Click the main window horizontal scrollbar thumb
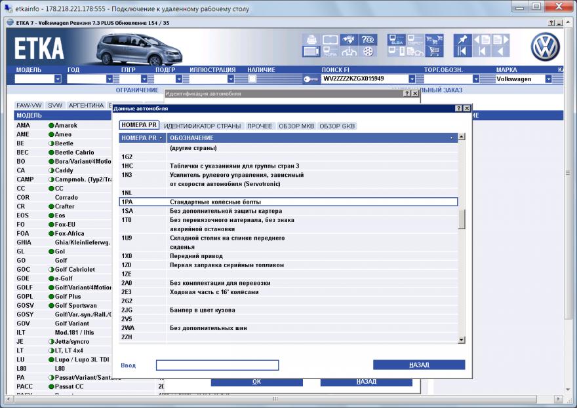 275,399
